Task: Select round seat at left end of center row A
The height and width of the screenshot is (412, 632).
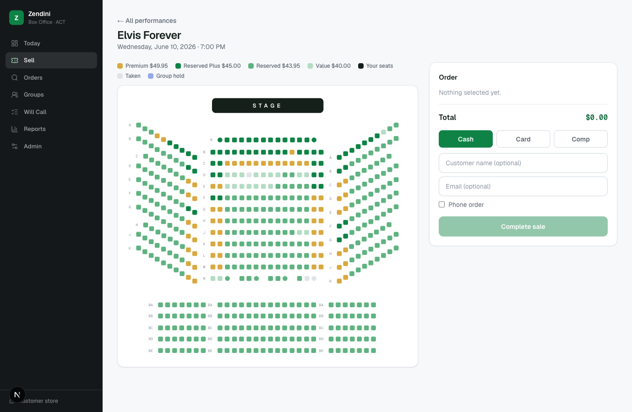Action: pos(220,140)
